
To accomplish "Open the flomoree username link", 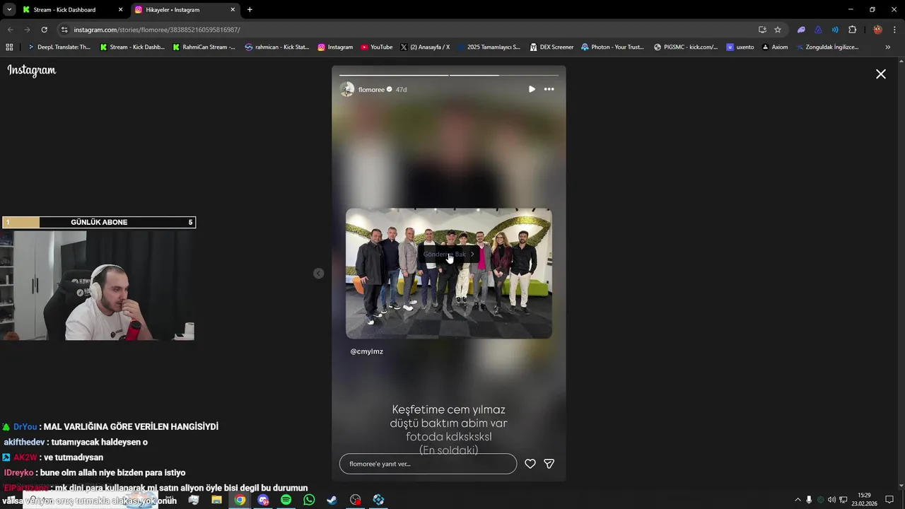I will (371, 90).
